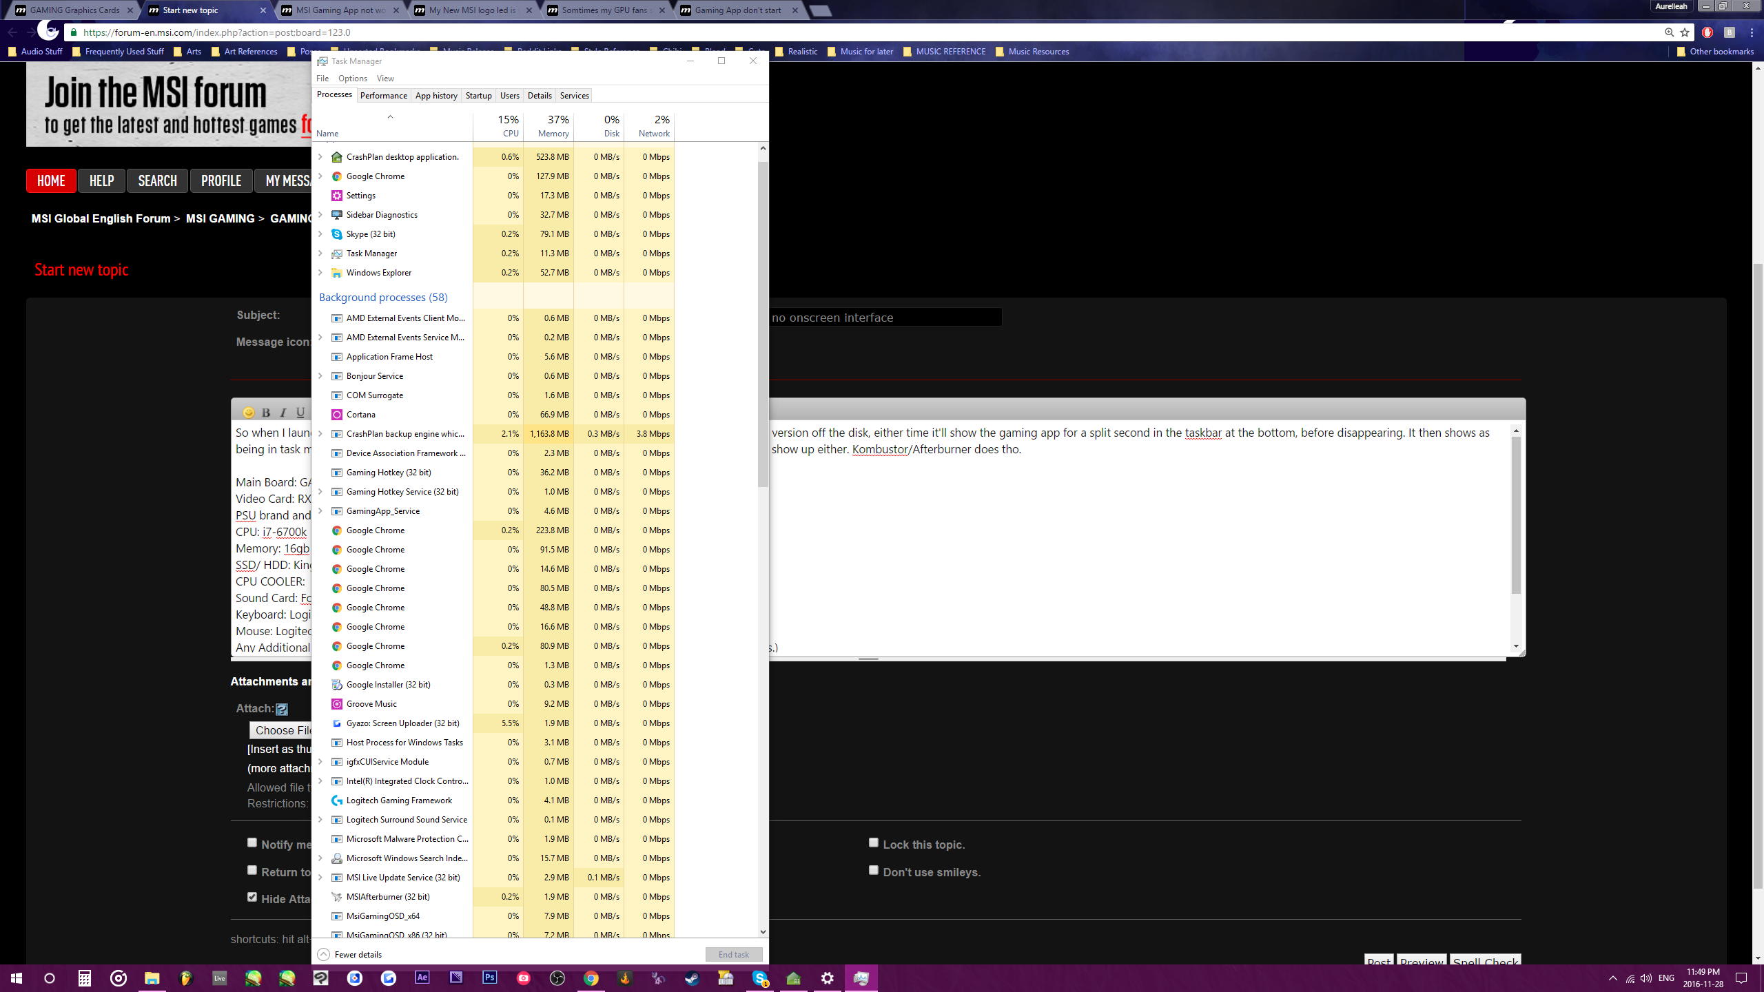This screenshot has height=992, width=1764.
Task: Enable the Lock this topic checkbox
Action: pos(873,842)
